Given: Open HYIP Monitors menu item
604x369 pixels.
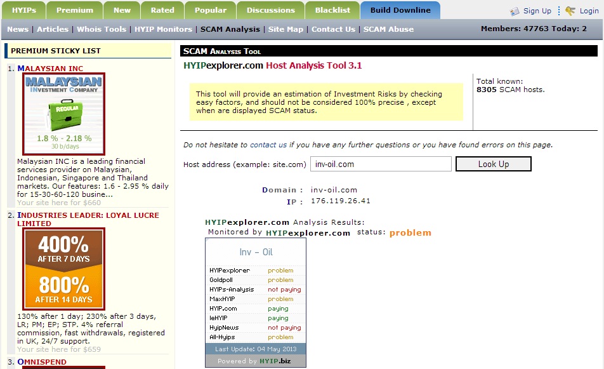Looking at the screenshot, I should (x=163, y=29).
